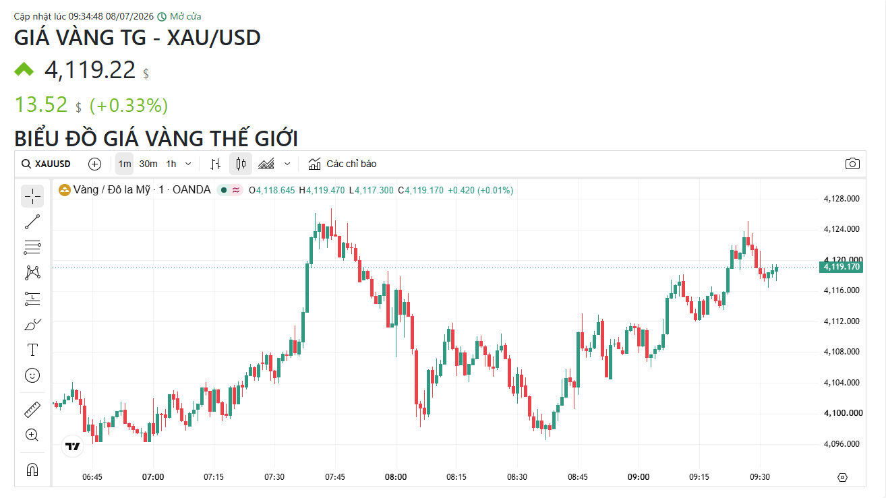Toggle candlestick chart style
The image size is (886, 498).
click(x=241, y=164)
